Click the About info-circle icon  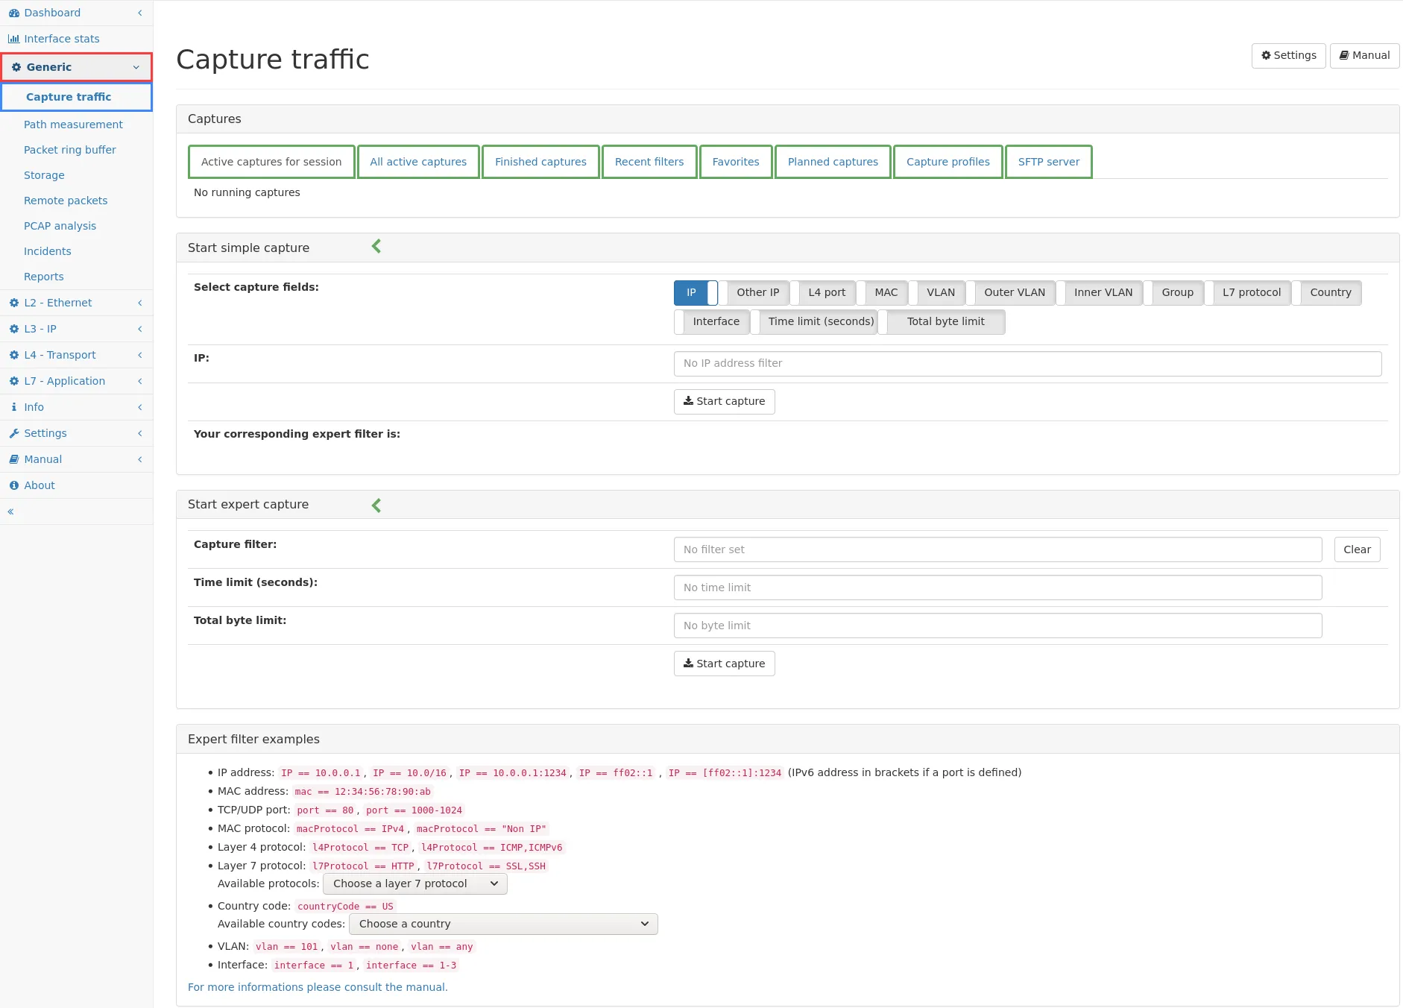click(x=13, y=485)
